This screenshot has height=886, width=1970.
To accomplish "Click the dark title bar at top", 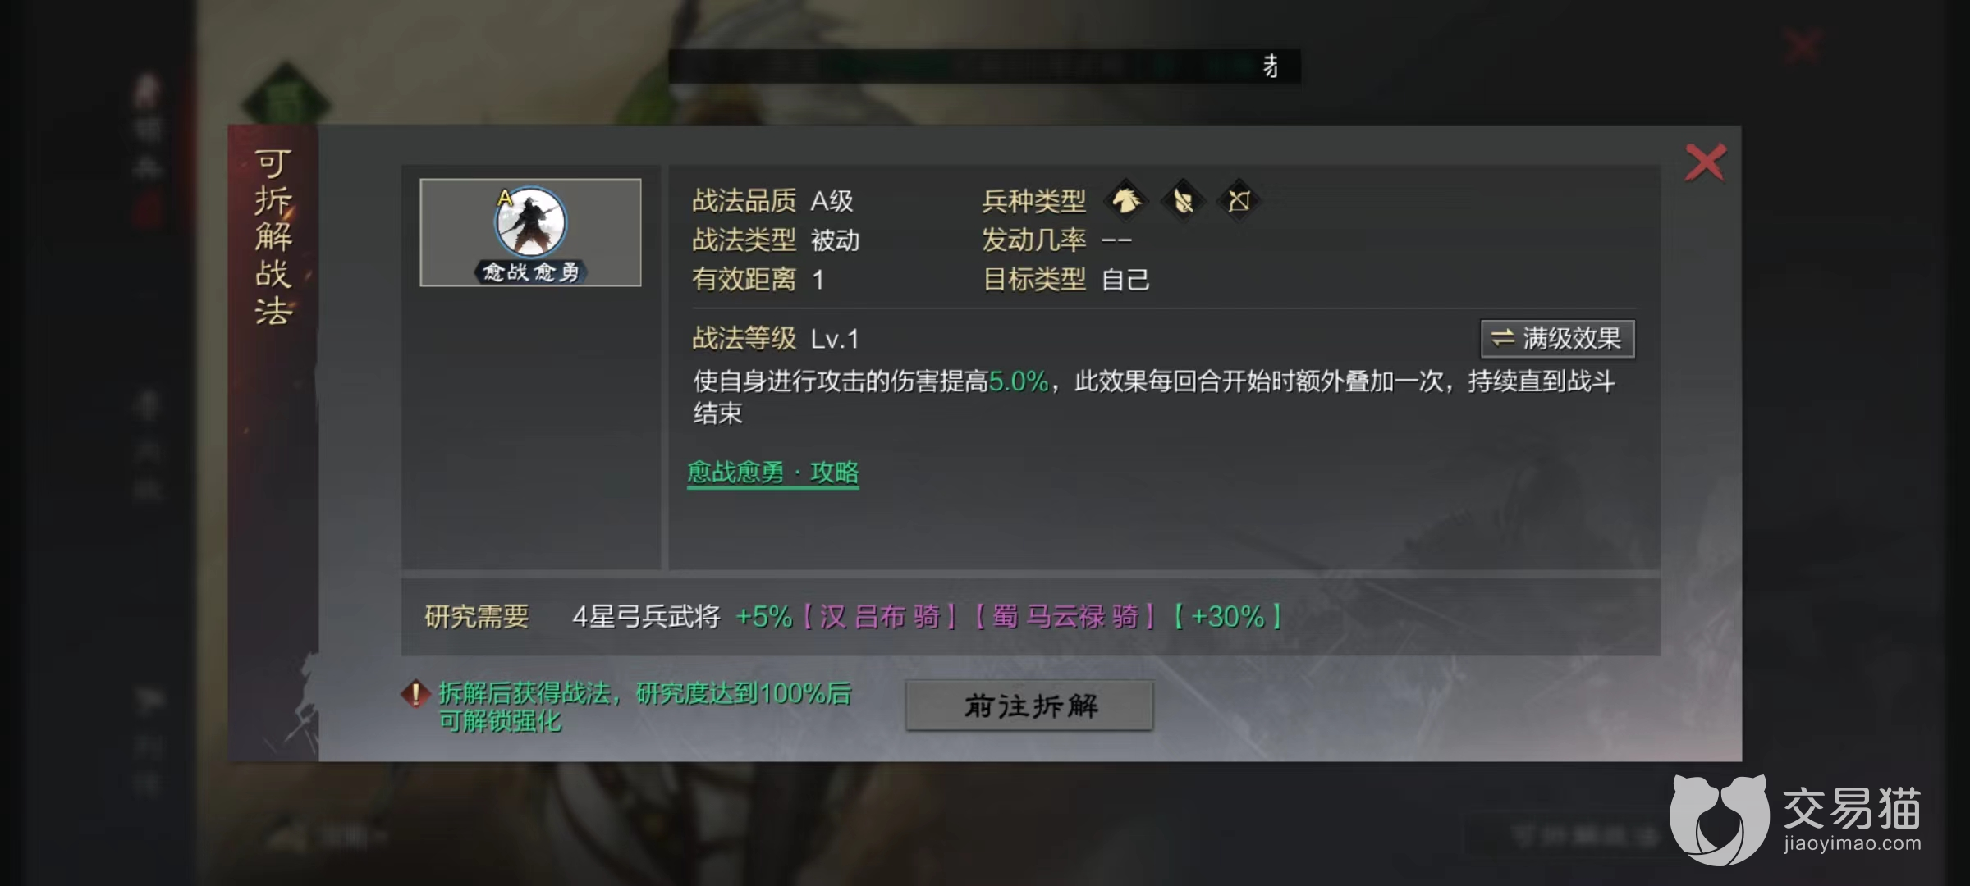I will tap(984, 66).
